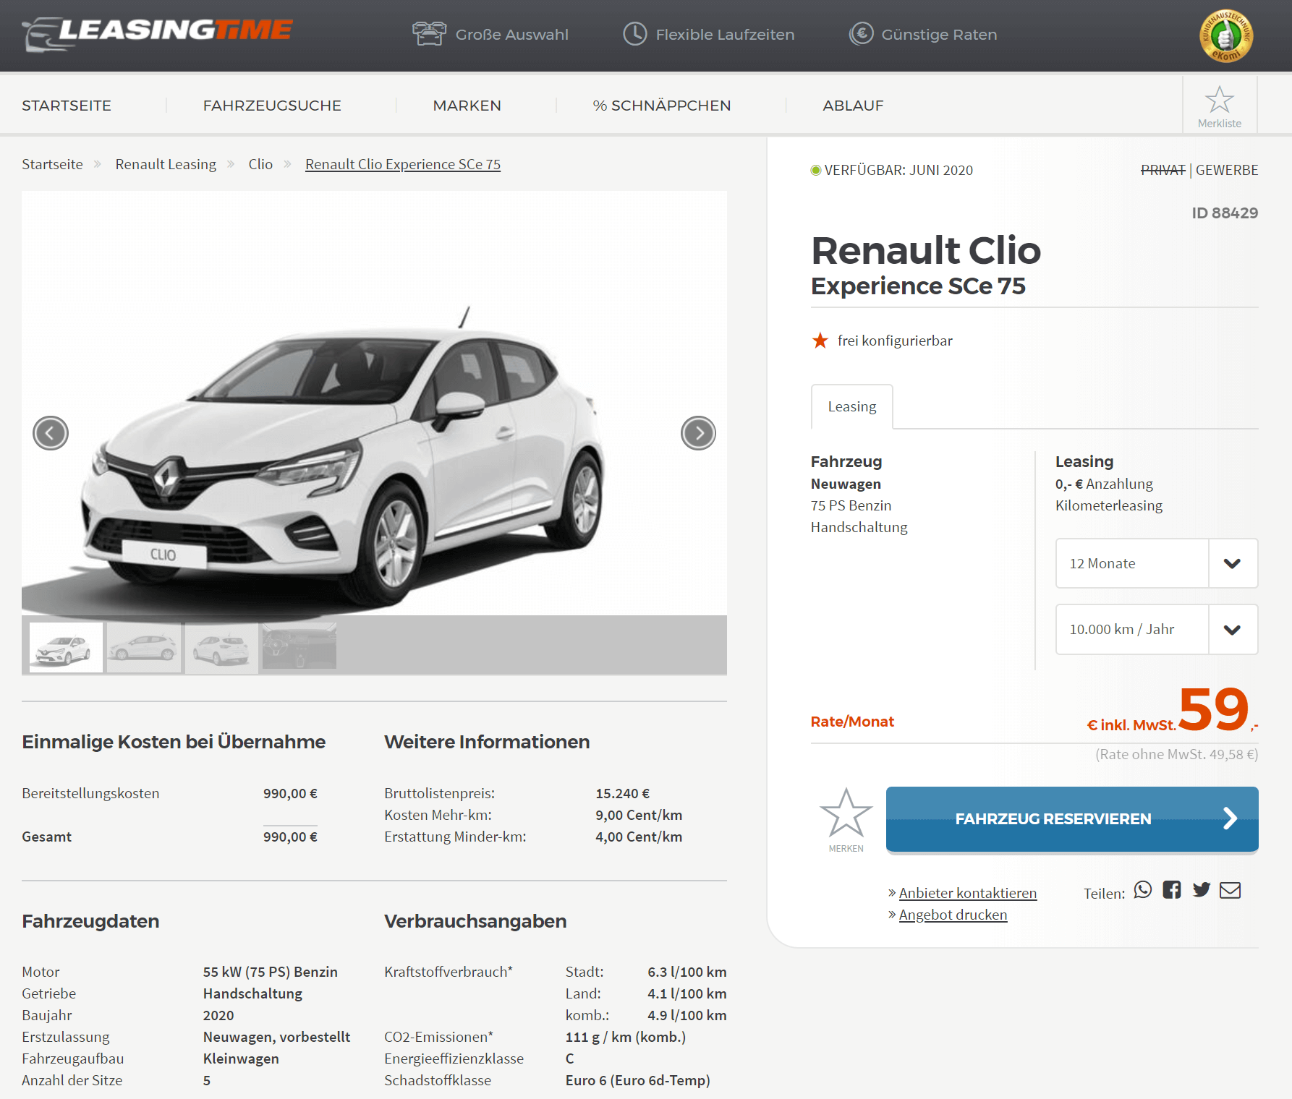1292x1099 pixels.
Task: Share offer via Twitter icon
Action: 1202,890
